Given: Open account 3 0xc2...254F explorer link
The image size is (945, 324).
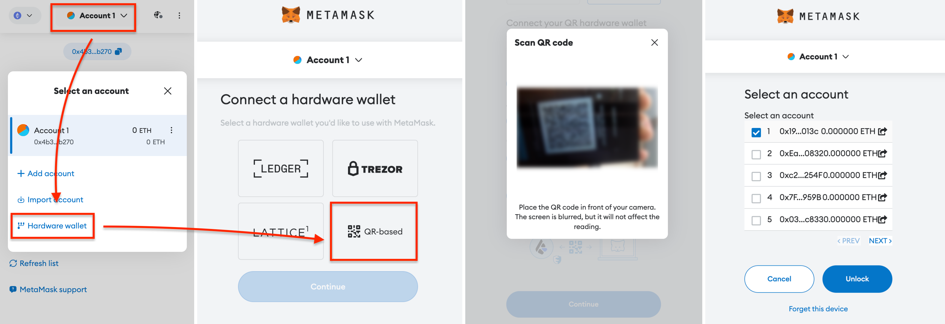Looking at the screenshot, I should 883,175.
